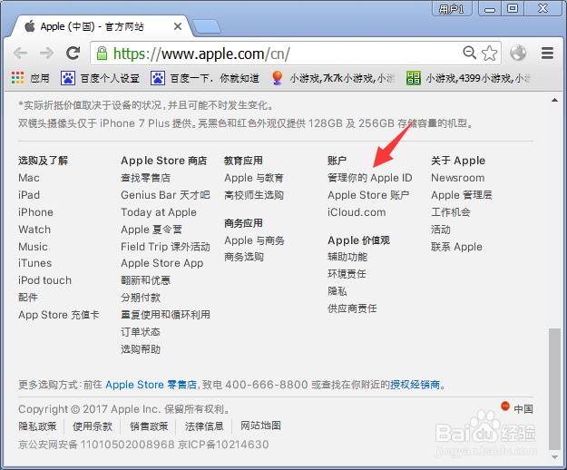Click the blue 授权经销商 link

click(415, 385)
